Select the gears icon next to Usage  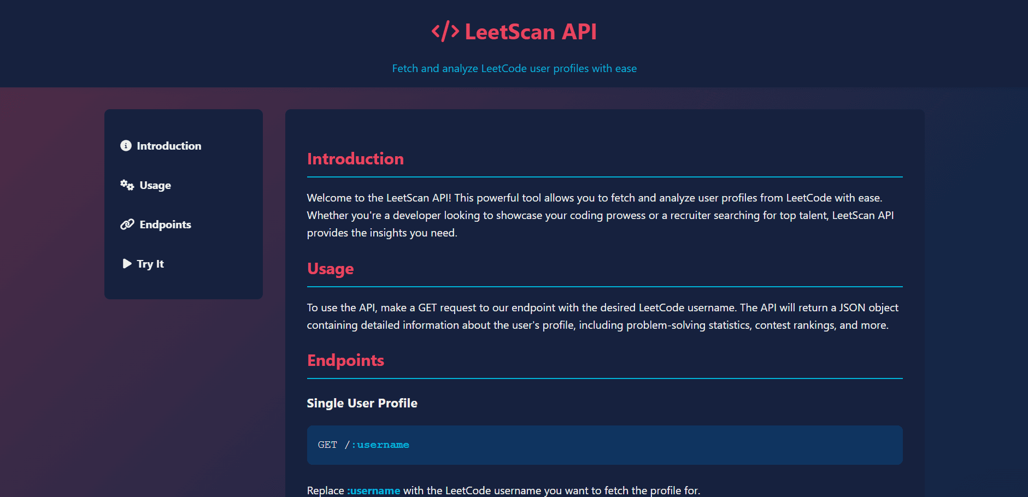(126, 185)
